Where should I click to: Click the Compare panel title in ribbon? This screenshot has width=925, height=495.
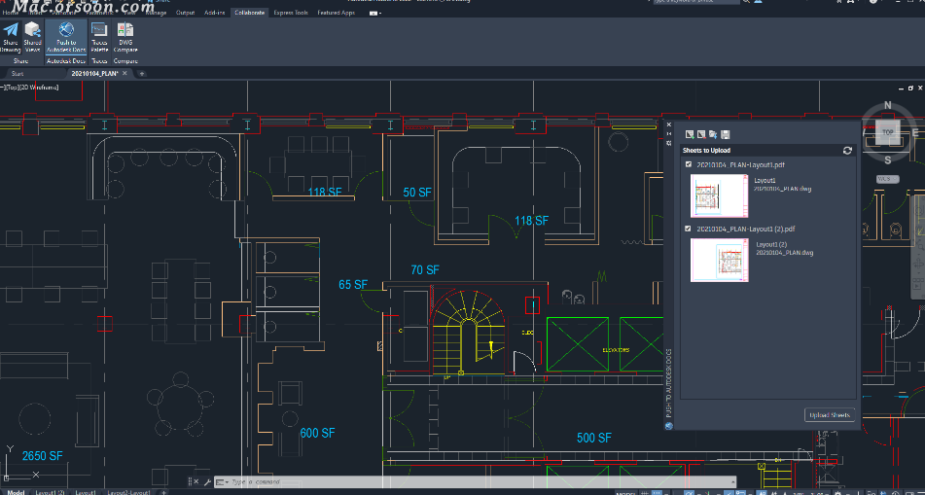pyautogui.click(x=125, y=60)
